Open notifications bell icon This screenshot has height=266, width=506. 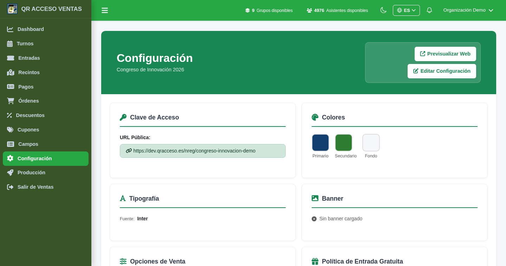pyautogui.click(x=429, y=10)
